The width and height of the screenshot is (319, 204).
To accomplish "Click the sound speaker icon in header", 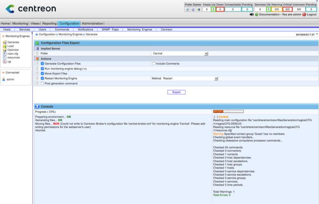I will coord(251,14).
